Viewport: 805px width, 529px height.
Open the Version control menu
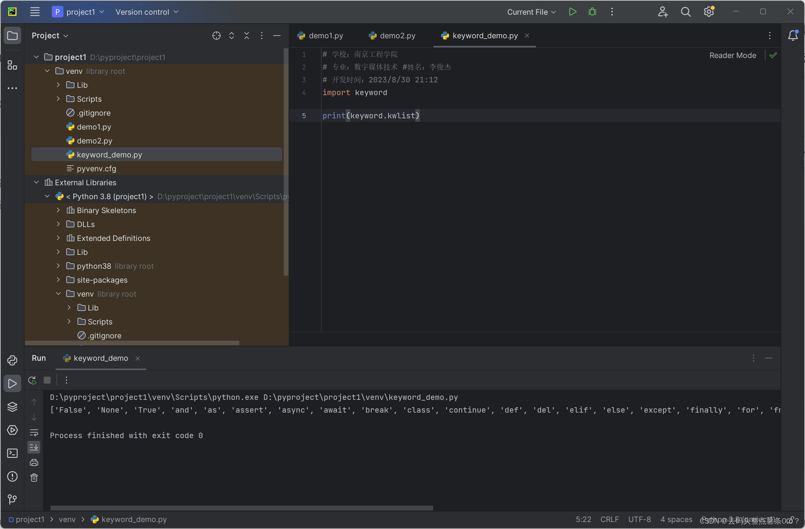[x=147, y=12]
